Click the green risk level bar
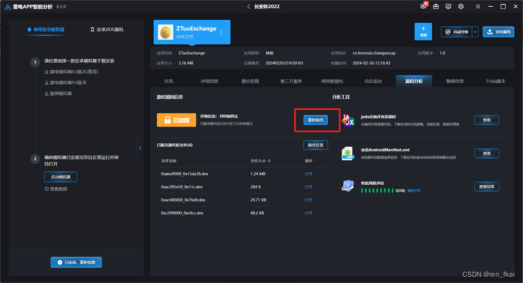Screen dimensions: 523x283 point(377,190)
